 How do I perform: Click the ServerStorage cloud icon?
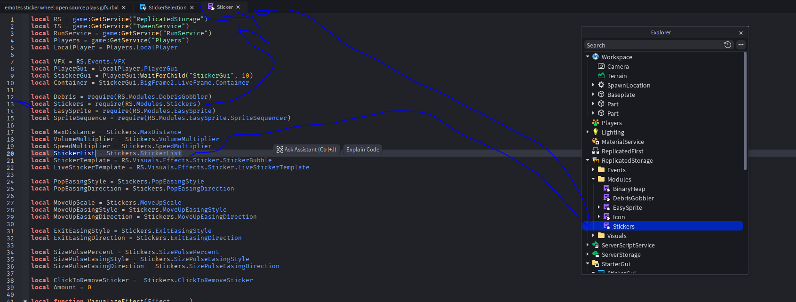[596, 254]
